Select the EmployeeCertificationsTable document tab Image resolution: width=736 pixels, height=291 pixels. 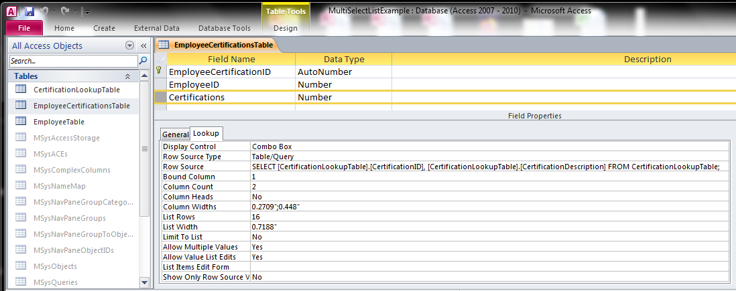(219, 45)
